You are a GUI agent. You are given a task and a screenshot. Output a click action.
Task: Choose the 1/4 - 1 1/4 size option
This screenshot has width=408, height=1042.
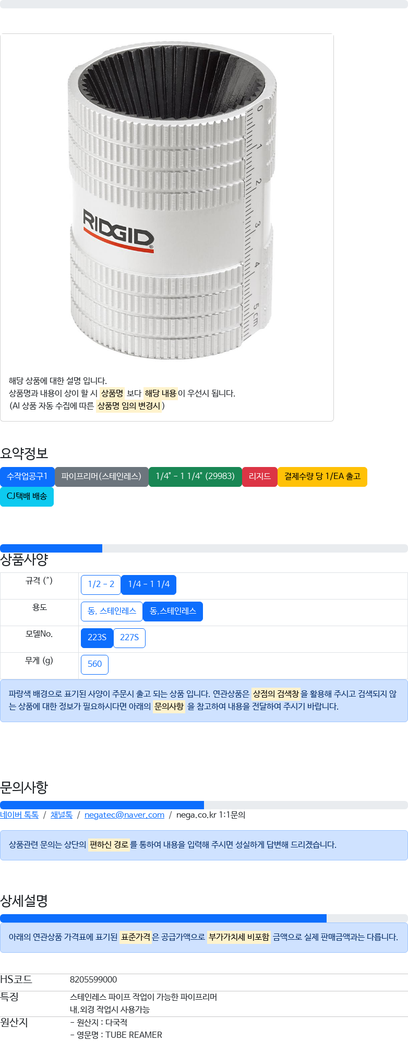(x=149, y=584)
